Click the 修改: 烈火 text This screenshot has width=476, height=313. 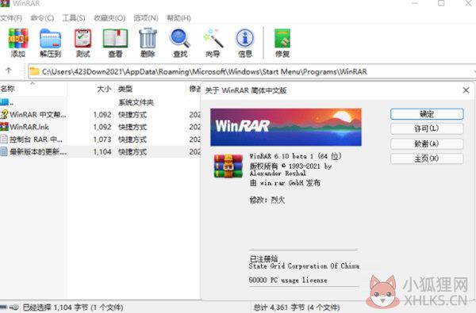[267, 200]
